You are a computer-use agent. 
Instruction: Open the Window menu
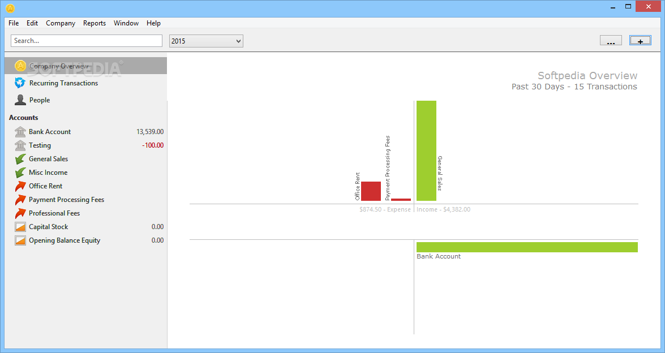pyautogui.click(x=126, y=23)
